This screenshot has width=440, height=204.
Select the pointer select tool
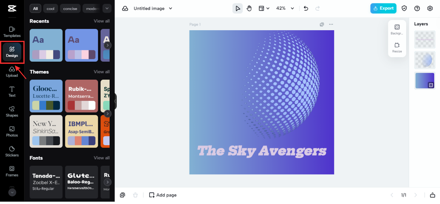click(238, 9)
